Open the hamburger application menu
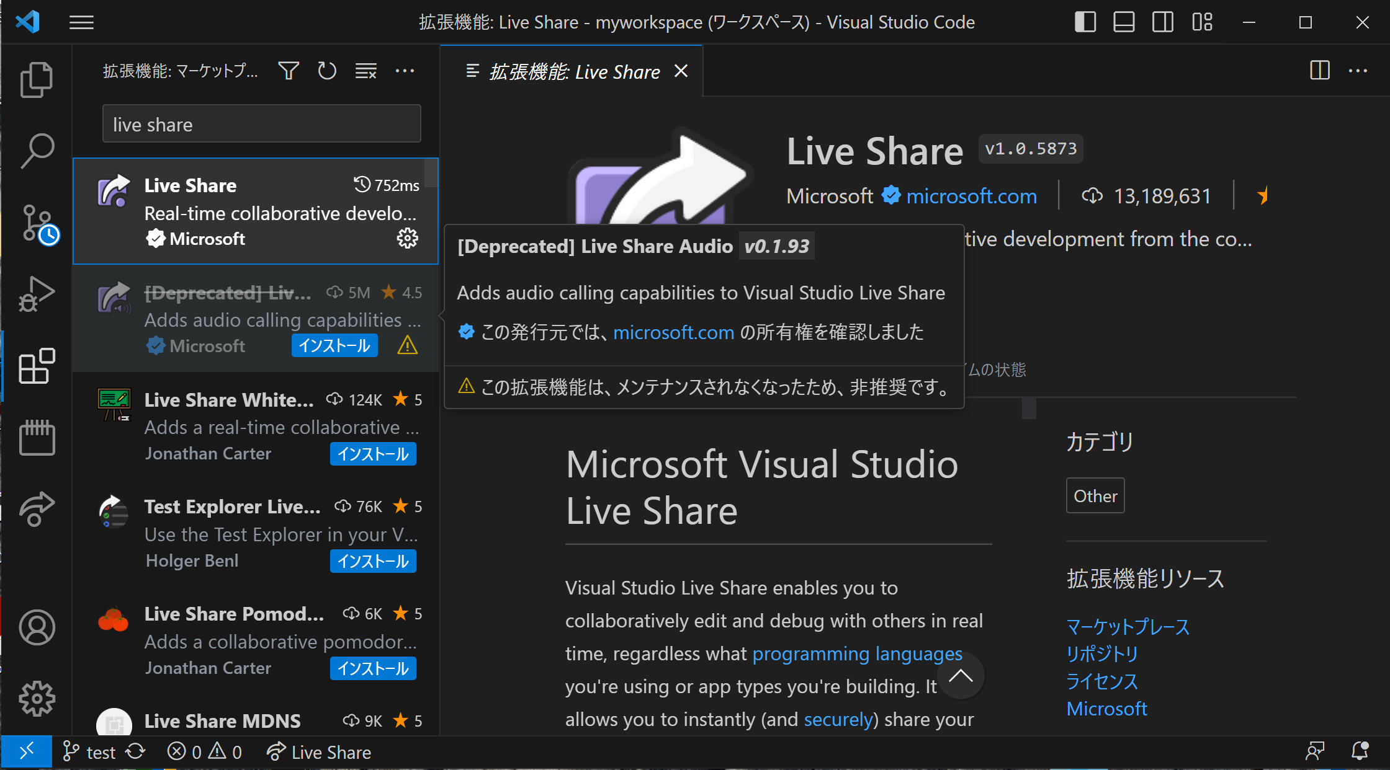This screenshot has height=770, width=1390. coord(81,23)
